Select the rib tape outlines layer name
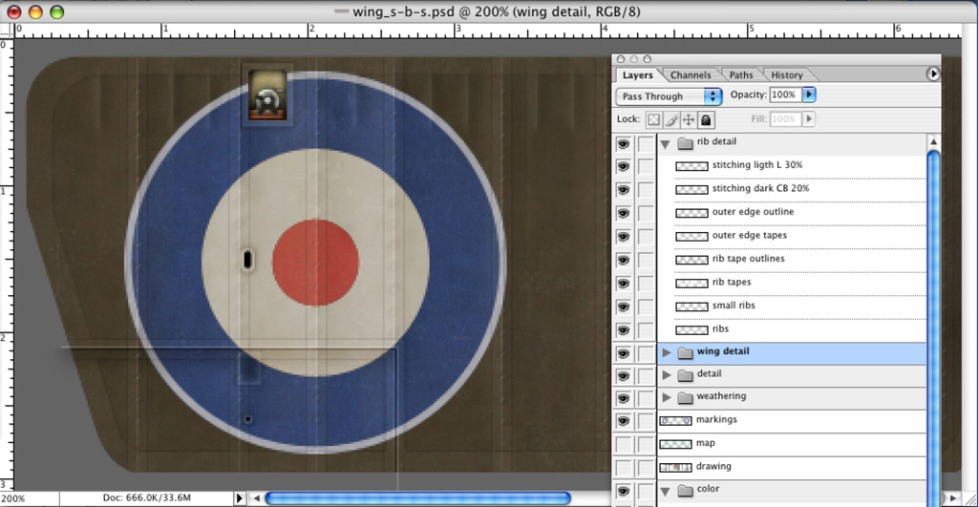Screen dimensions: 978x507 click(749, 259)
